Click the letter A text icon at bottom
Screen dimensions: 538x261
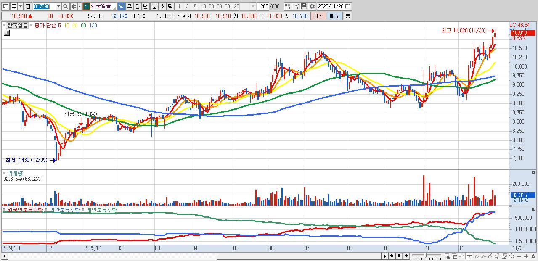click(x=533, y=256)
